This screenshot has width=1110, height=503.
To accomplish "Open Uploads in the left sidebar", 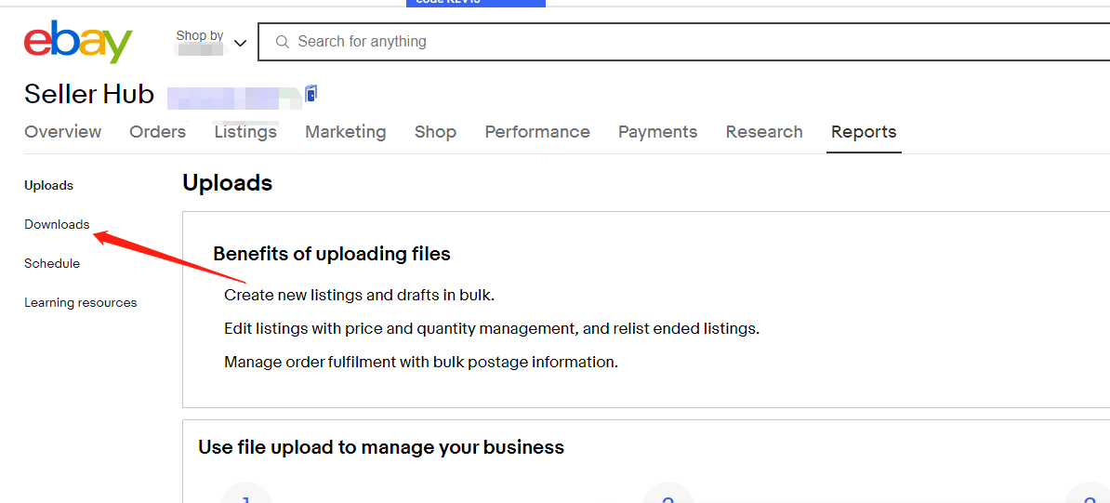I will [x=49, y=186].
